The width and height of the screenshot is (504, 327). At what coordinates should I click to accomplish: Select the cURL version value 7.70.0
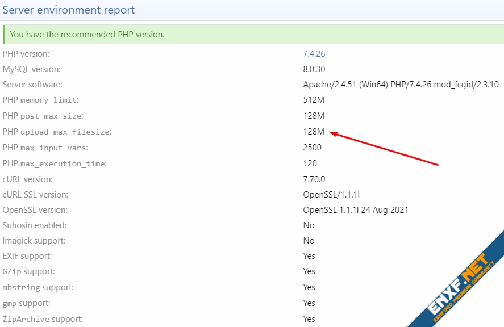(314, 179)
